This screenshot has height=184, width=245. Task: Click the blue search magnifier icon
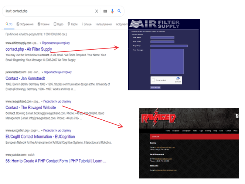pyautogui.click(x=119, y=11)
